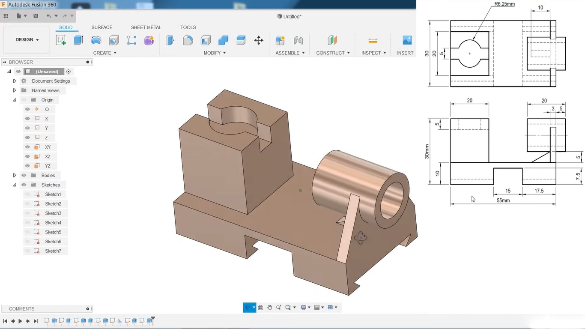Select the Create Sketch tool icon
The width and height of the screenshot is (585, 329).
[x=61, y=40]
